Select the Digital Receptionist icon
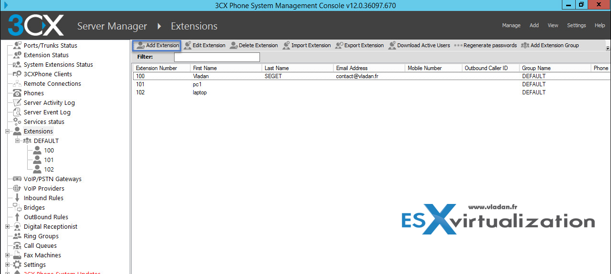This screenshot has width=611, height=274. (17, 226)
